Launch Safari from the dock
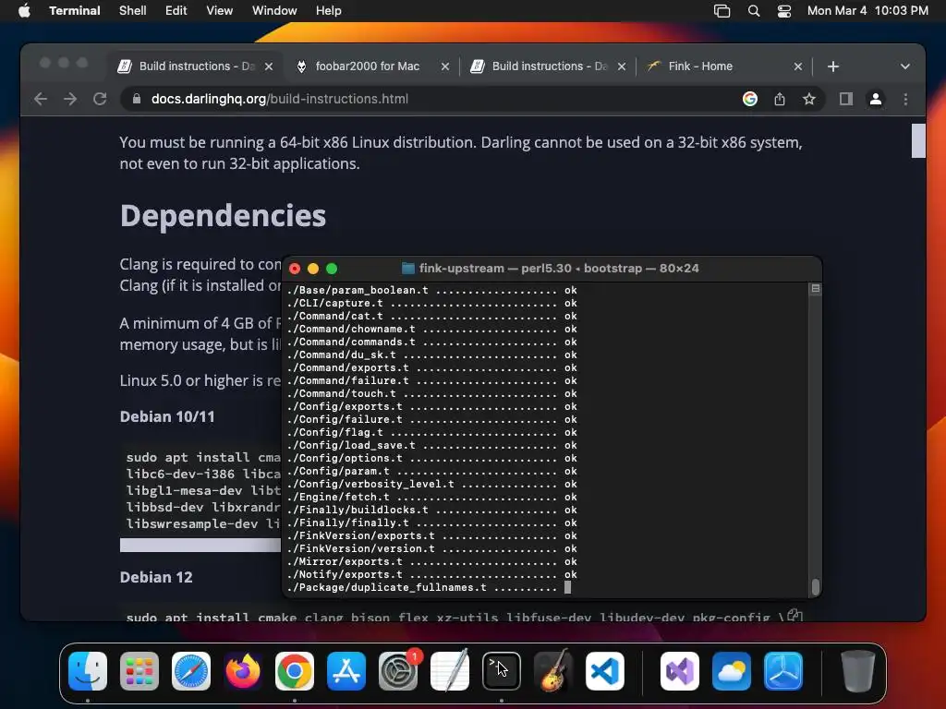The width and height of the screenshot is (946, 709). (x=191, y=670)
